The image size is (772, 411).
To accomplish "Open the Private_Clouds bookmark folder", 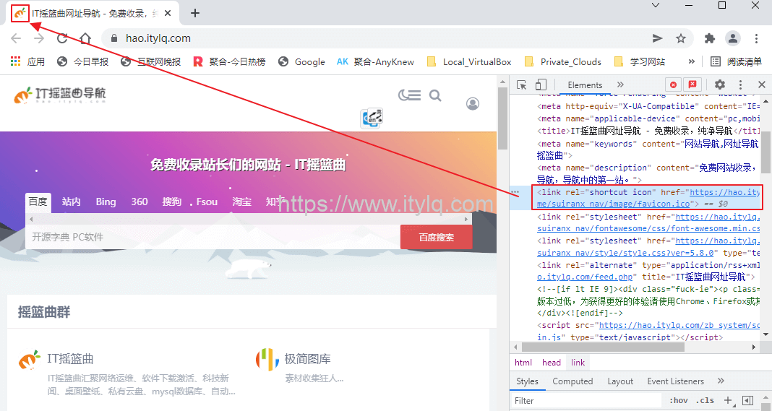I will click(x=563, y=61).
